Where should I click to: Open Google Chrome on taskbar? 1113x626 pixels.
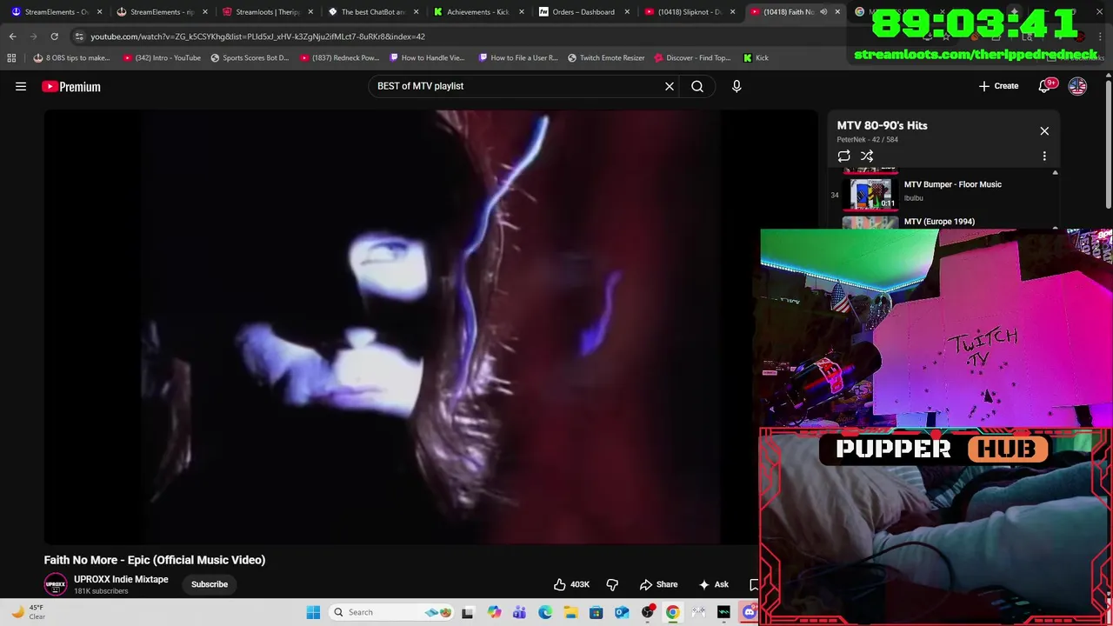[672, 612]
